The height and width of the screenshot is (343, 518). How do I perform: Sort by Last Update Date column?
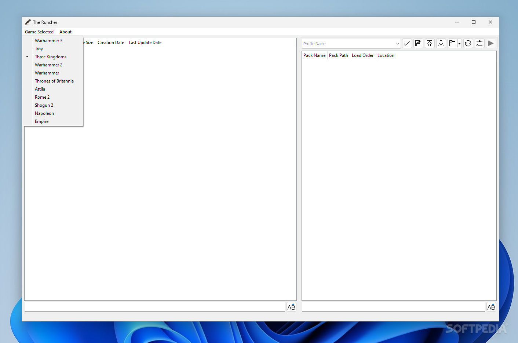pyautogui.click(x=145, y=43)
